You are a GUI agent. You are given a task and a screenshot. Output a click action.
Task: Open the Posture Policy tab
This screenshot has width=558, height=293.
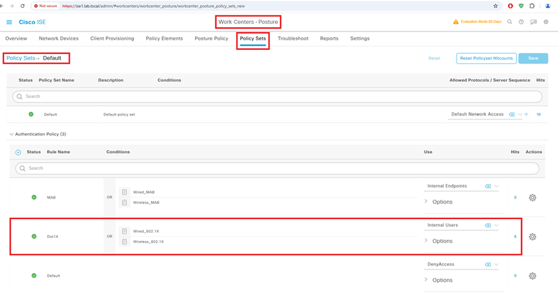pos(212,38)
